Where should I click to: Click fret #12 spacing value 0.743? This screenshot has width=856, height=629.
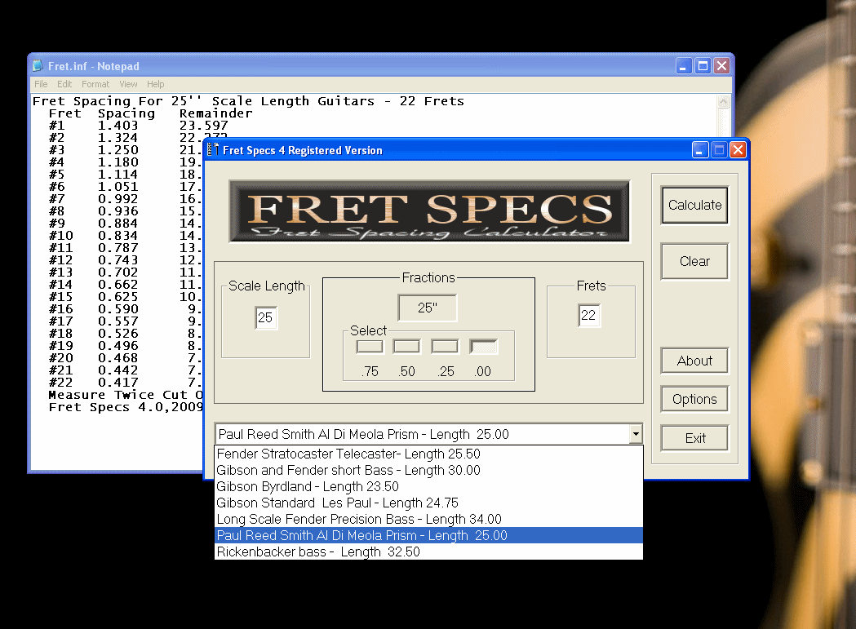[x=118, y=260]
